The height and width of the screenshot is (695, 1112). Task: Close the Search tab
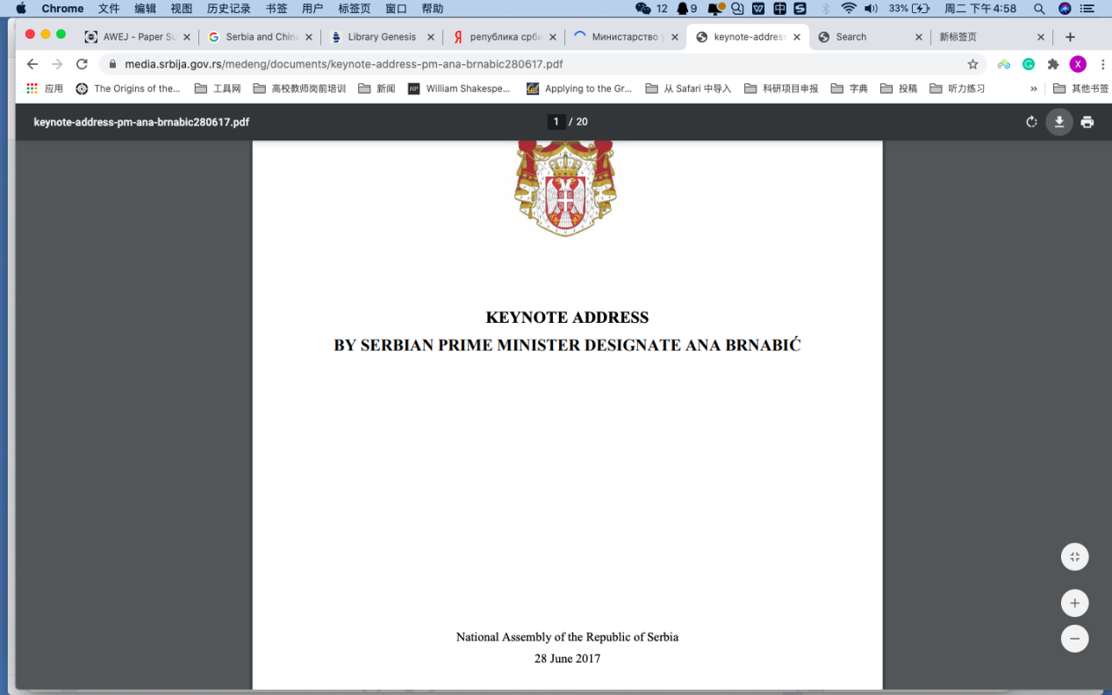pyautogui.click(x=919, y=37)
